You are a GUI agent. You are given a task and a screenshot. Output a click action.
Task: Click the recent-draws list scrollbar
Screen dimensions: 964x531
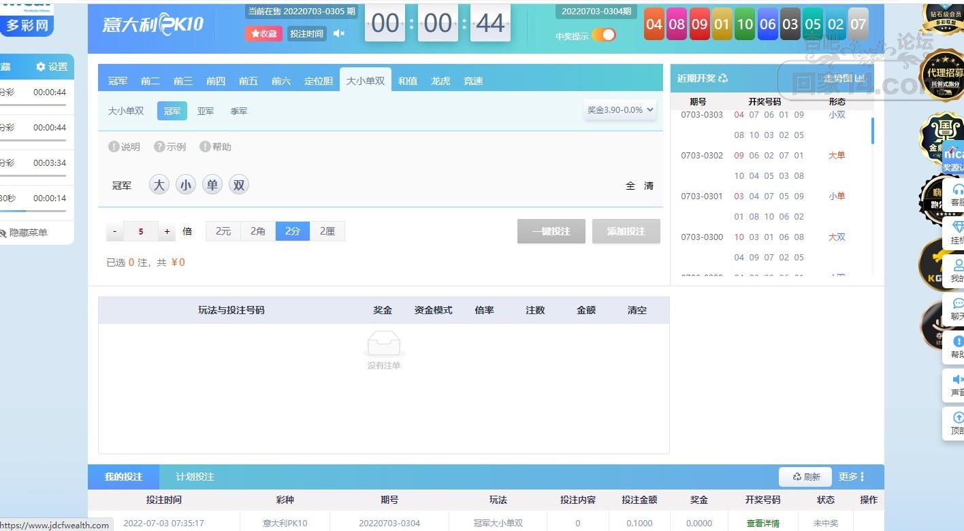(873, 130)
